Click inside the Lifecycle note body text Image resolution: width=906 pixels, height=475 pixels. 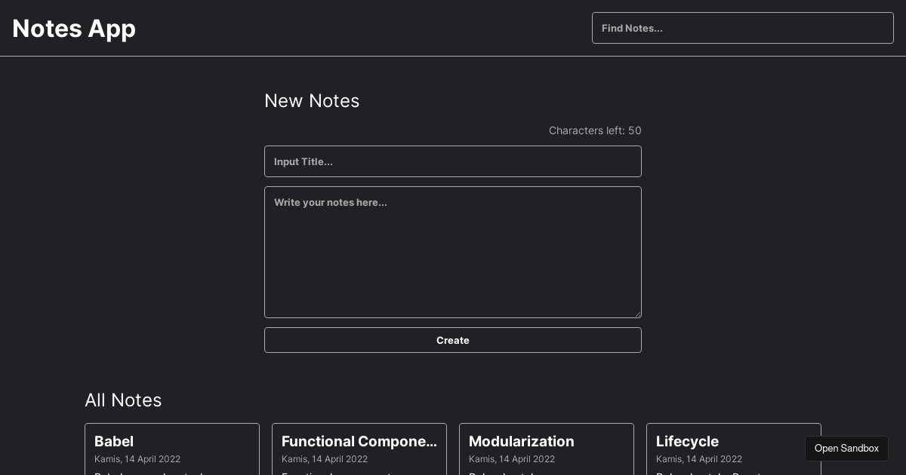708,473
